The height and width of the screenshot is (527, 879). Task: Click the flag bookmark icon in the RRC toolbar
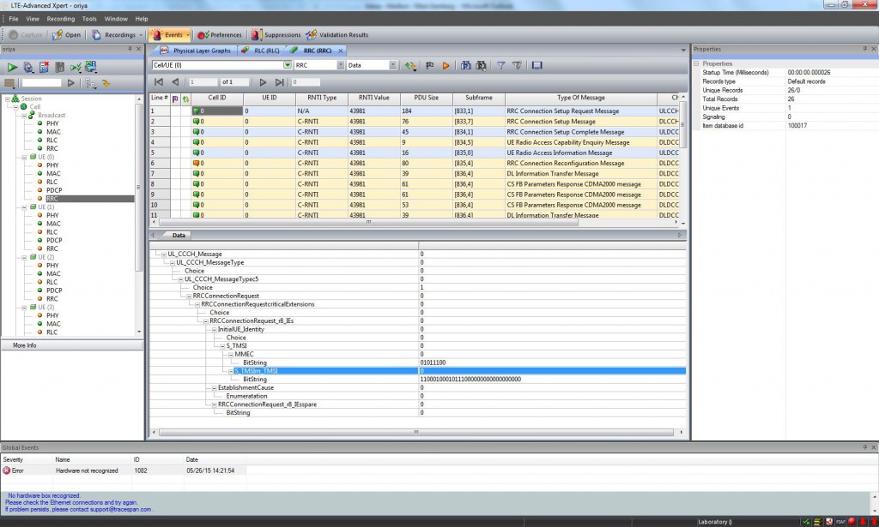coord(429,65)
